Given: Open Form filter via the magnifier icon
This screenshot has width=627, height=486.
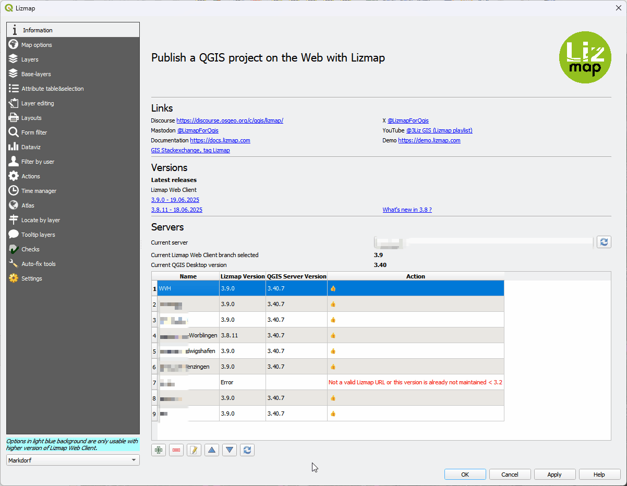Looking at the screenshot, I should [14, 132].
